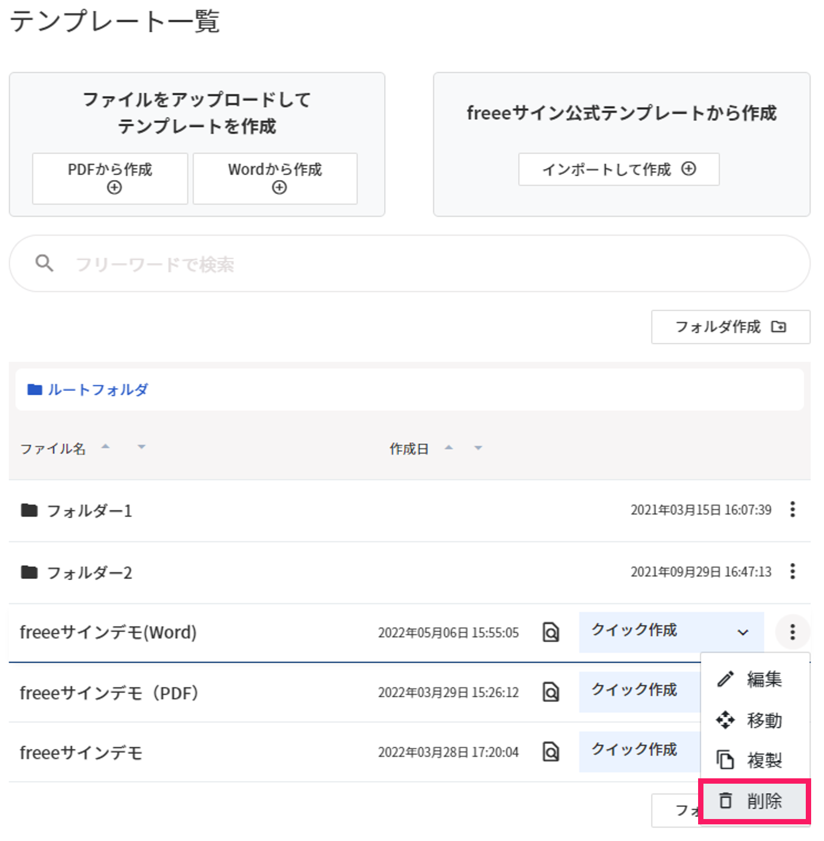Sort ファイル名 ascending with up arrow
The image size is (824, 841).
[106, 446]
